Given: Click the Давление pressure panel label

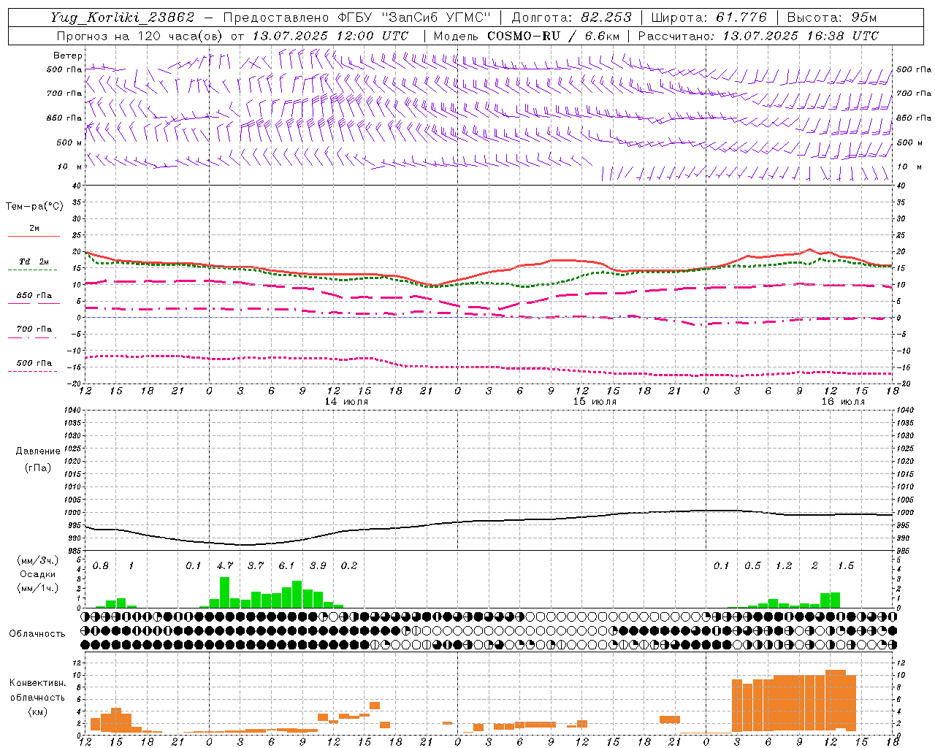Looking at the screenshot, I should (37, 451).
